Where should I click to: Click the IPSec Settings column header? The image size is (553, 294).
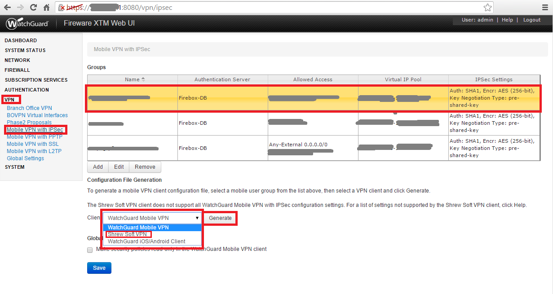coord(494,79)
